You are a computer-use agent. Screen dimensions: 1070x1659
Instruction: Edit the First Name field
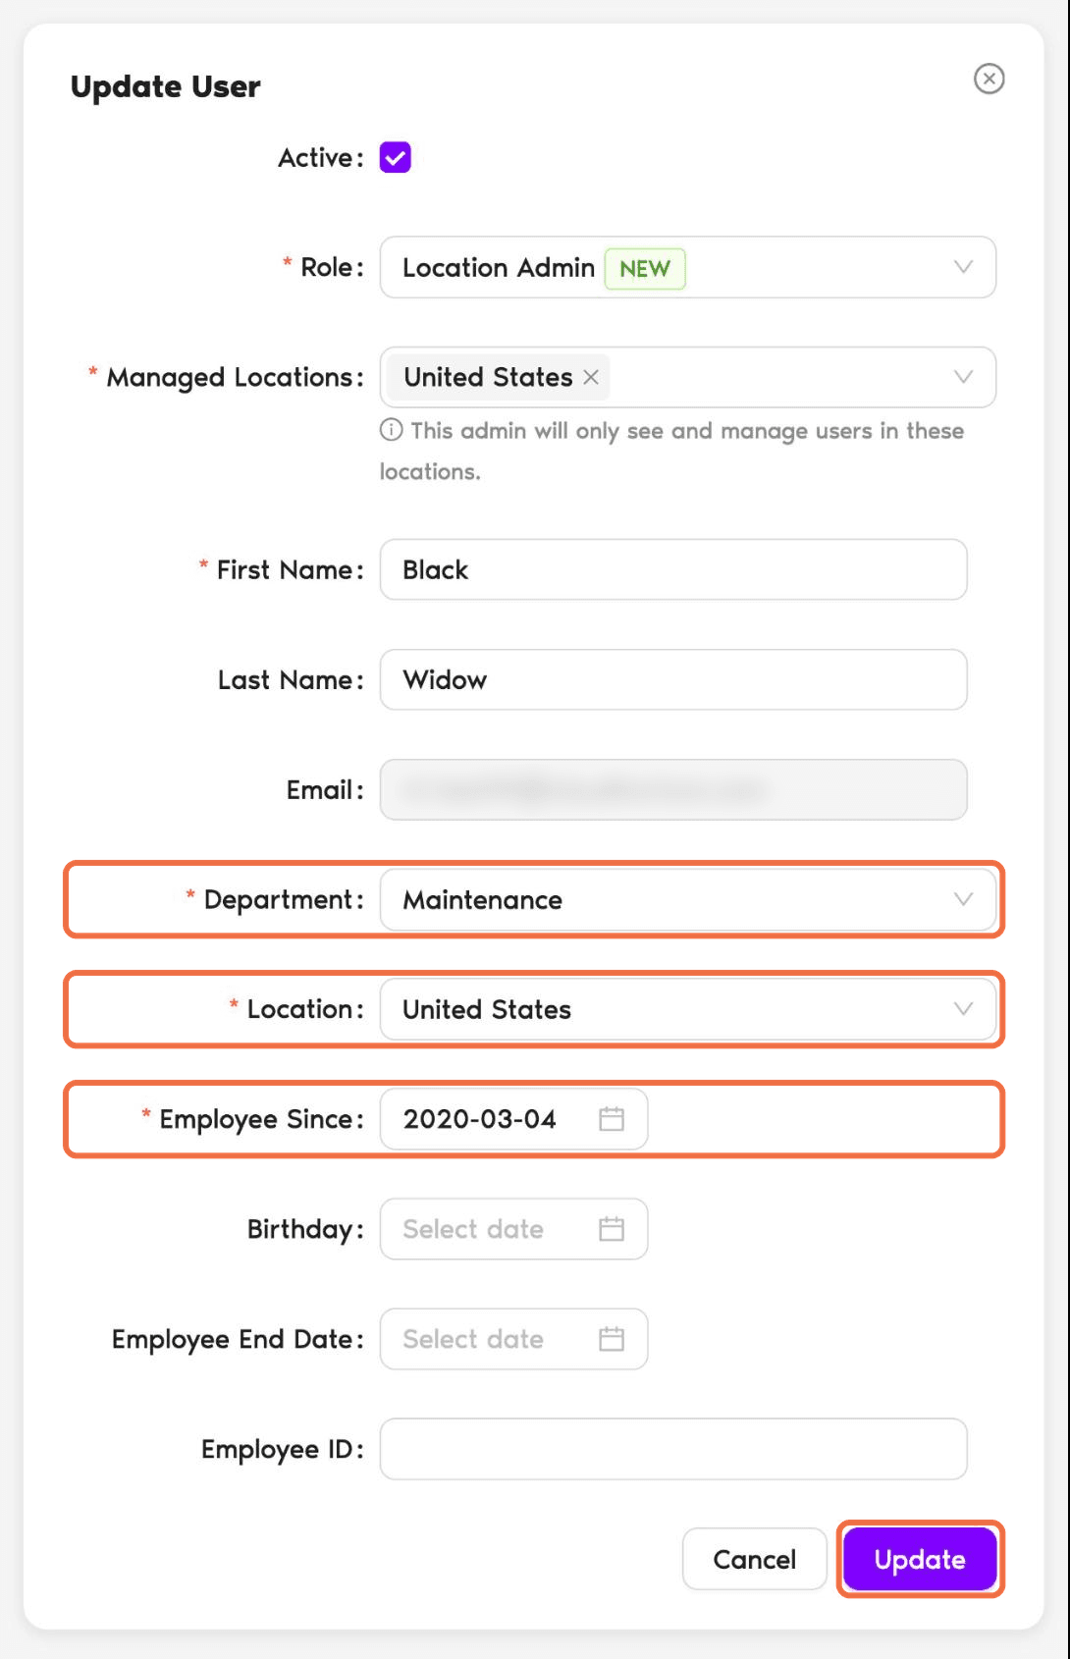coord(673,569)
